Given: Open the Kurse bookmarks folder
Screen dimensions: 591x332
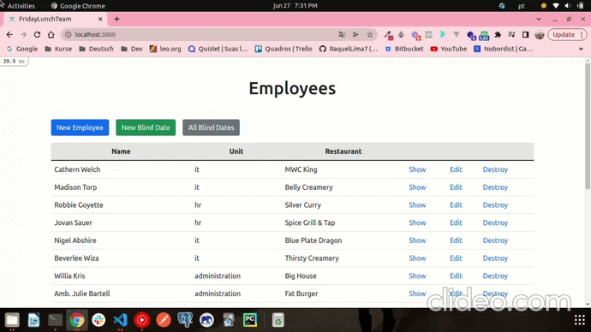Looking at the screenshot, I should (58, 49).
